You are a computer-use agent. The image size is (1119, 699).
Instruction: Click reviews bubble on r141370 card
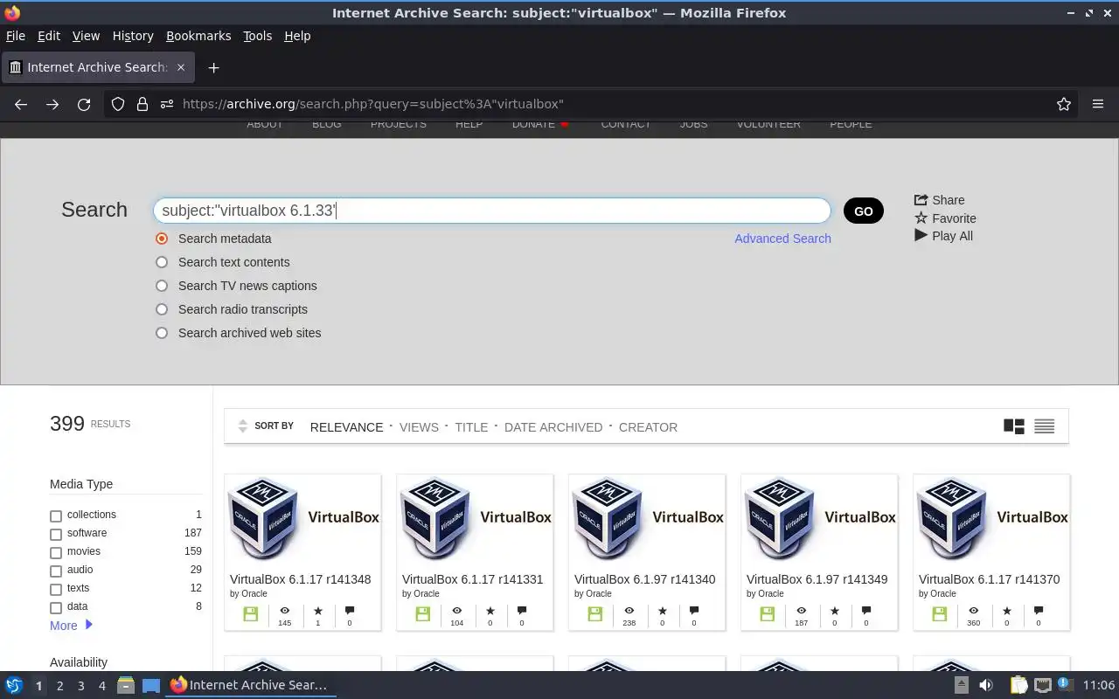[x=1039, y=611]
